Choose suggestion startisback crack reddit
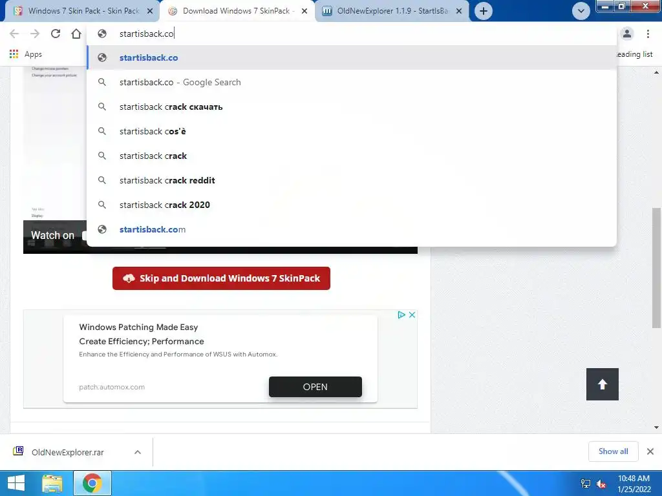This screenshot has width=662, height=496. point(351,180)
